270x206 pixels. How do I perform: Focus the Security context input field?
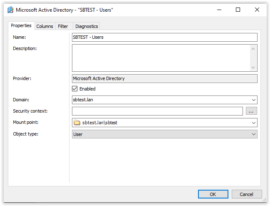tap(157, 111)
